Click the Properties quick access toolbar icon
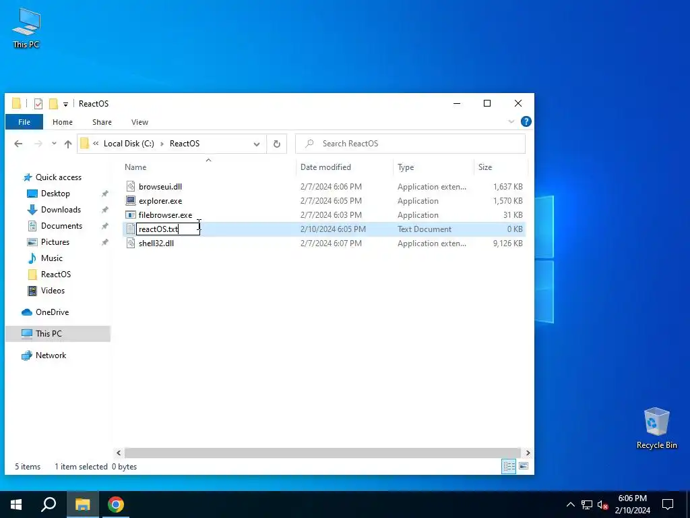This screenshot has height=518, width=690. 38,103
